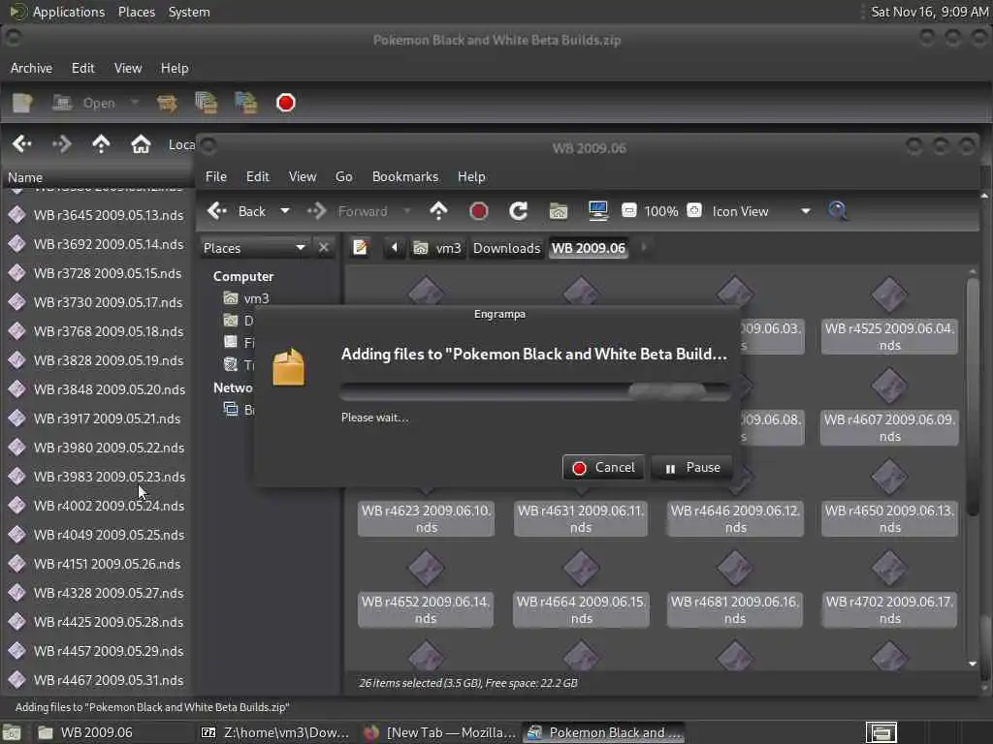
Task: Click the vm3 path bar button
Action: pos(437,248)
